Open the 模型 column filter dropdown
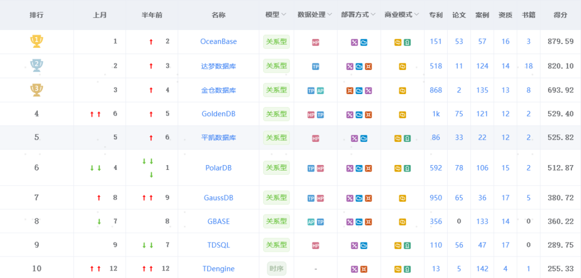 [284, 15]
